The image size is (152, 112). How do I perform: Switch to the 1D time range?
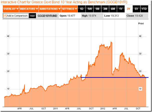point(81,9)
